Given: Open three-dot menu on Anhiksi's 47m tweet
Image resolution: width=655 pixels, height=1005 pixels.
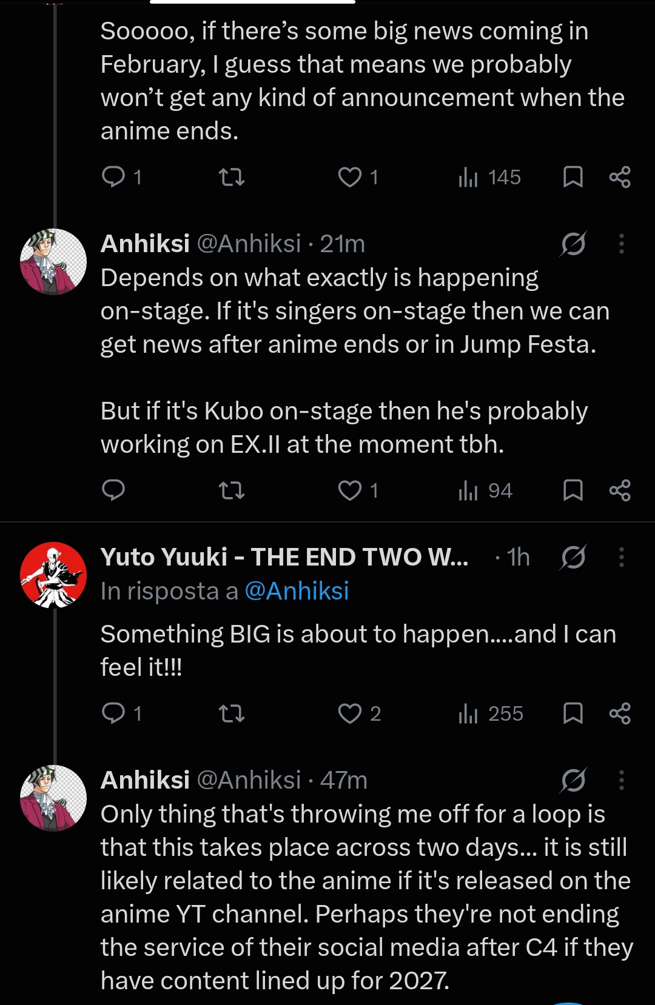Looking at the screenshot, I should pyautogui.click(x=622, y=780).
